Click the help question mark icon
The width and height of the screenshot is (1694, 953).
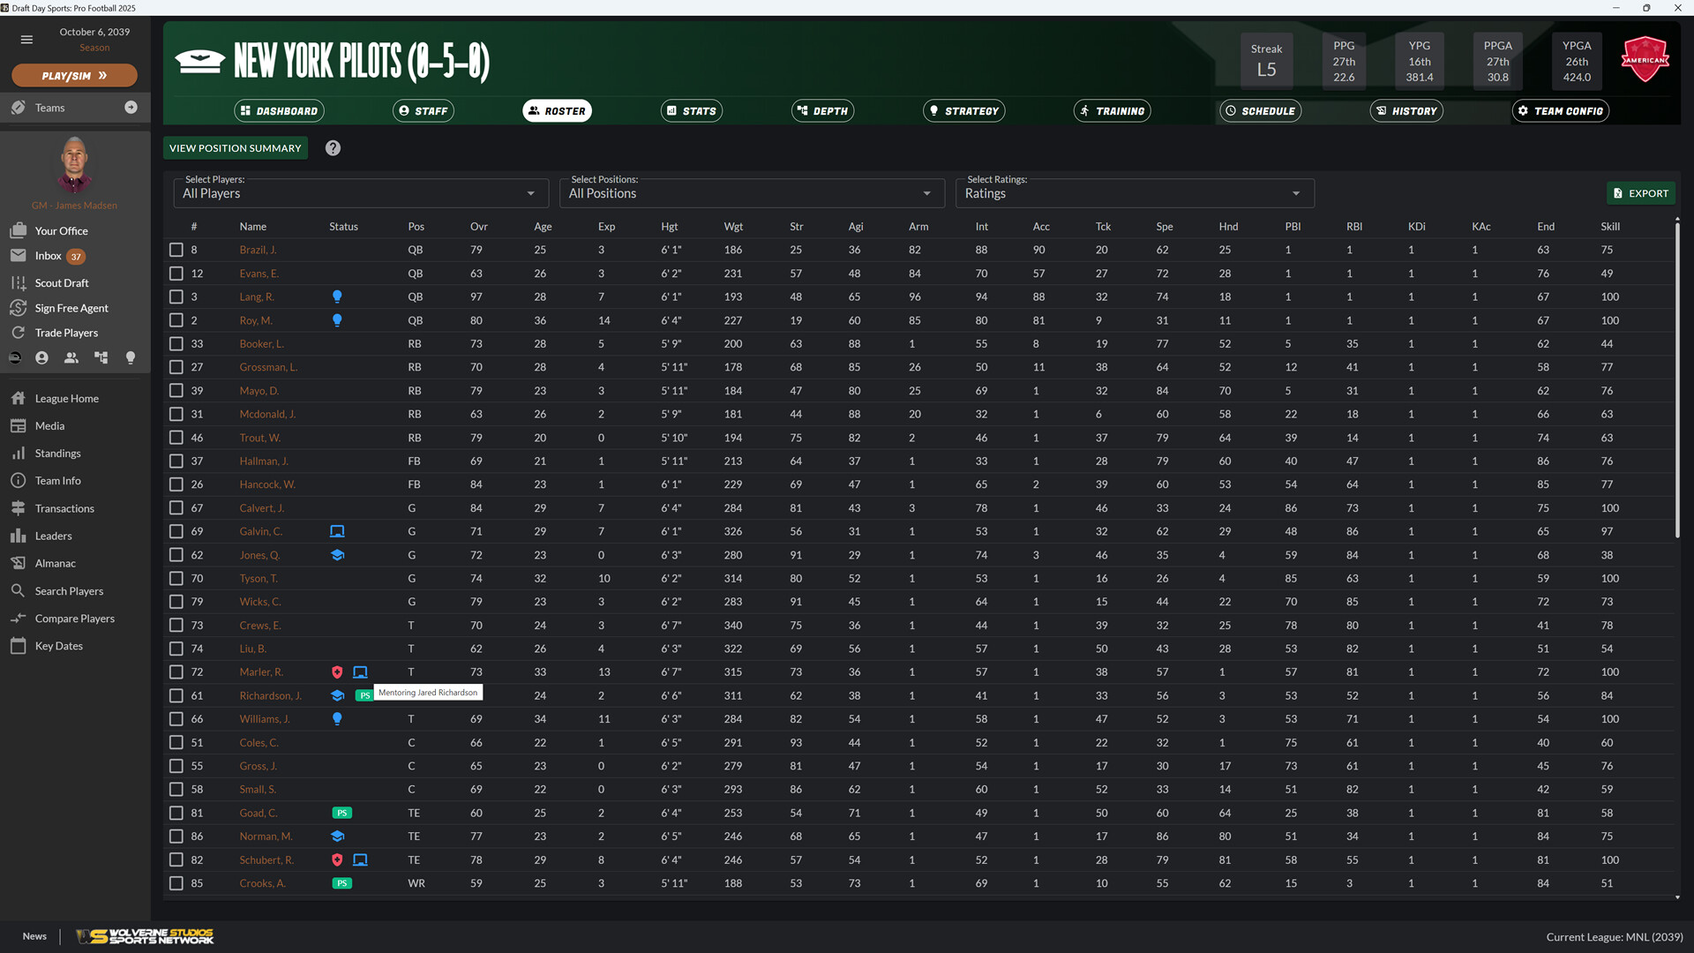333,148
